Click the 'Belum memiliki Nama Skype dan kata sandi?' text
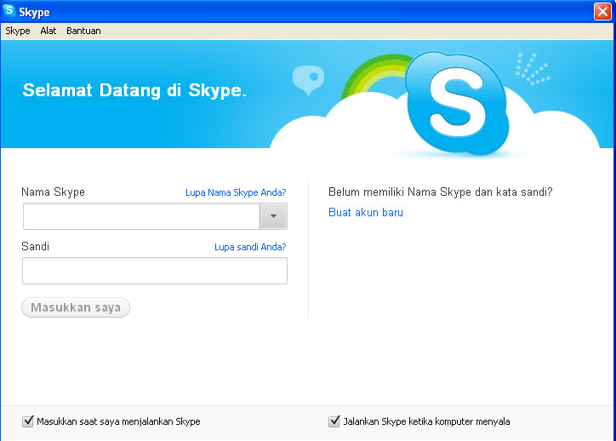 441,192
